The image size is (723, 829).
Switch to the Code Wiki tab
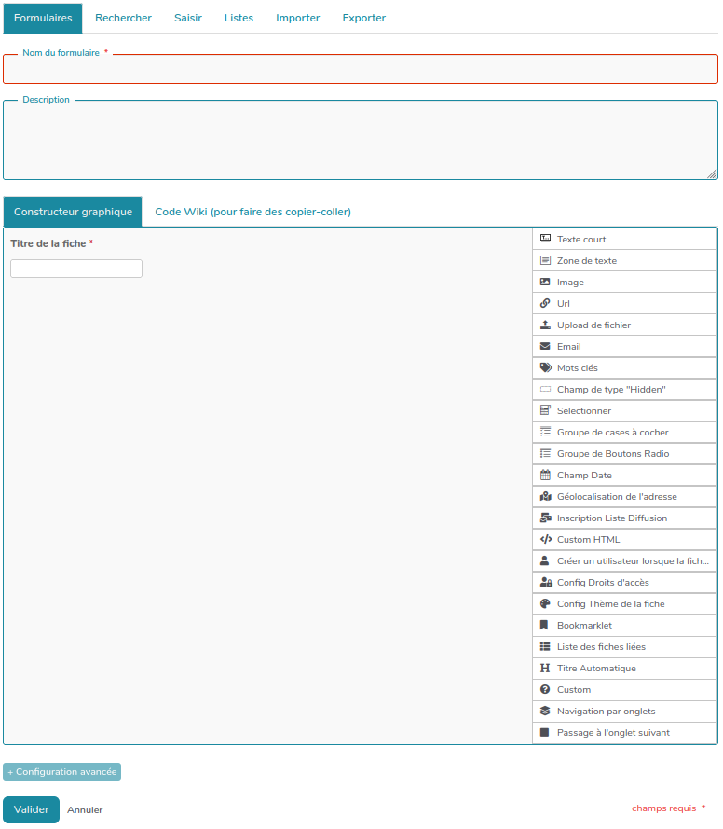click(252, 212)
